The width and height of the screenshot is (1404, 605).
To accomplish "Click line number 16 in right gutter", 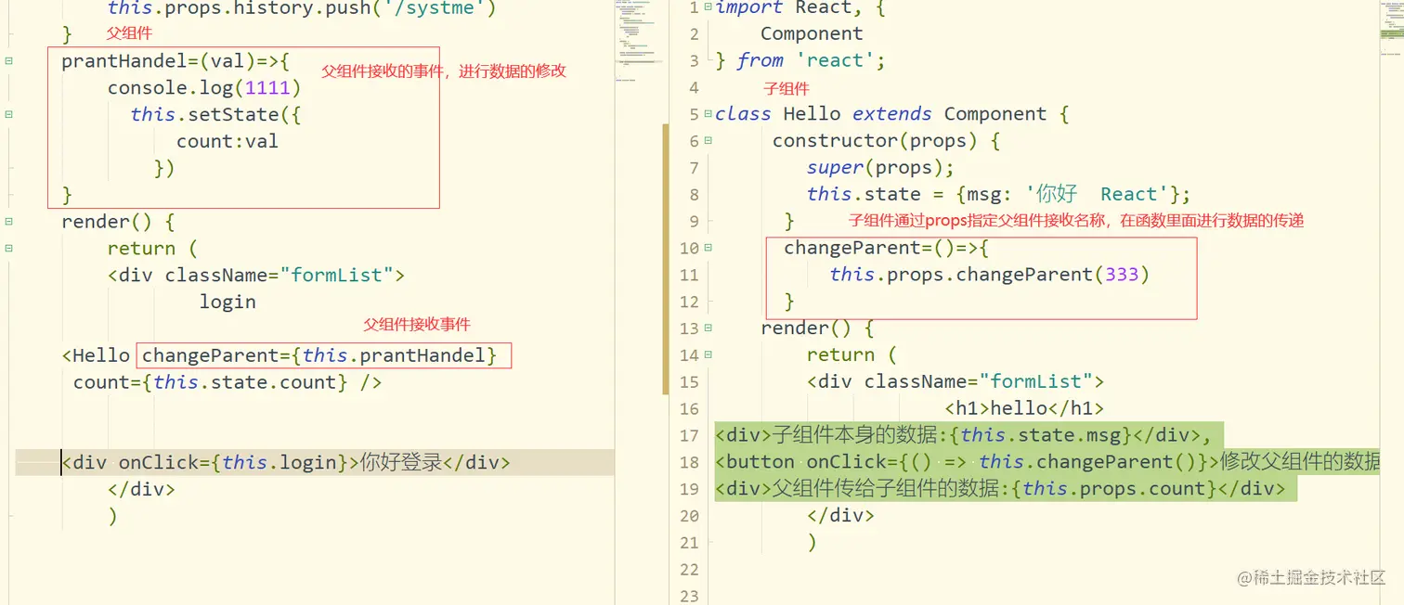I will pos(689,408).
